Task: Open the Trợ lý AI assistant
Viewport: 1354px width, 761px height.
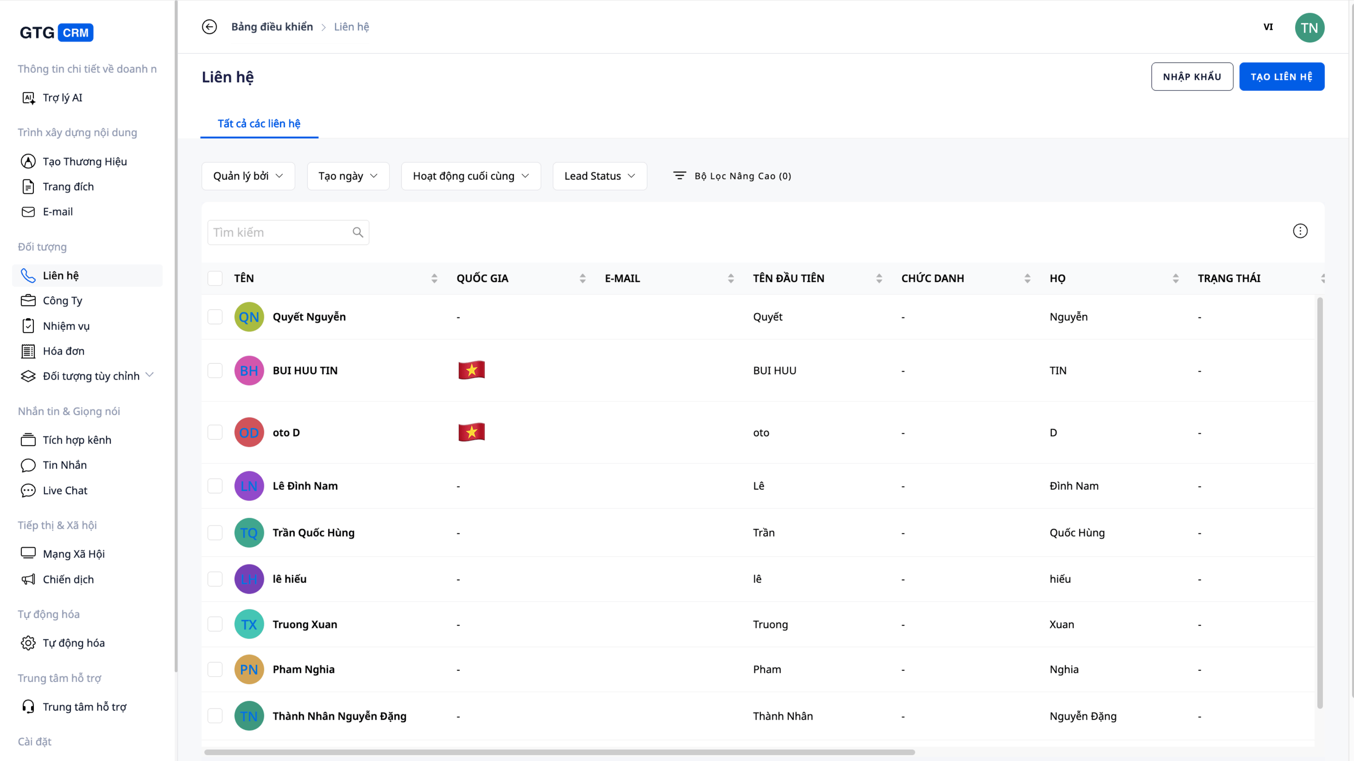Action: [62, 98]
